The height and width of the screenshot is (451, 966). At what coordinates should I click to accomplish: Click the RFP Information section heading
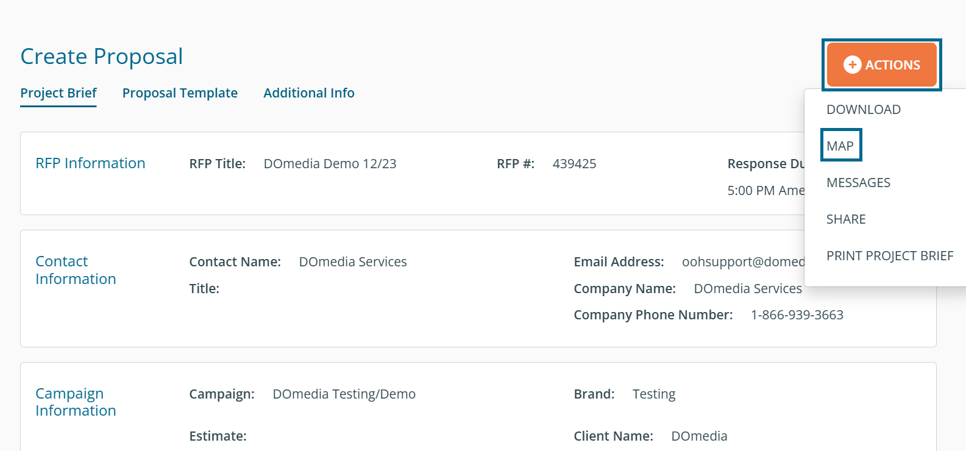[90, 163]
